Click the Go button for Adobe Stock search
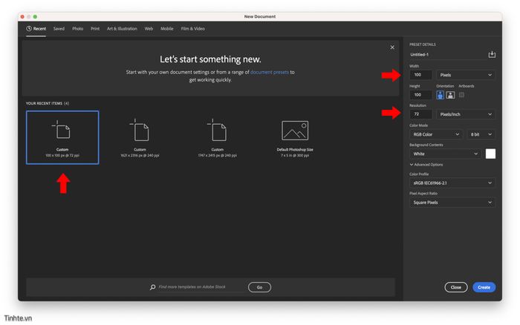Viewport: 520px width, 325px height. pos(259,287)
